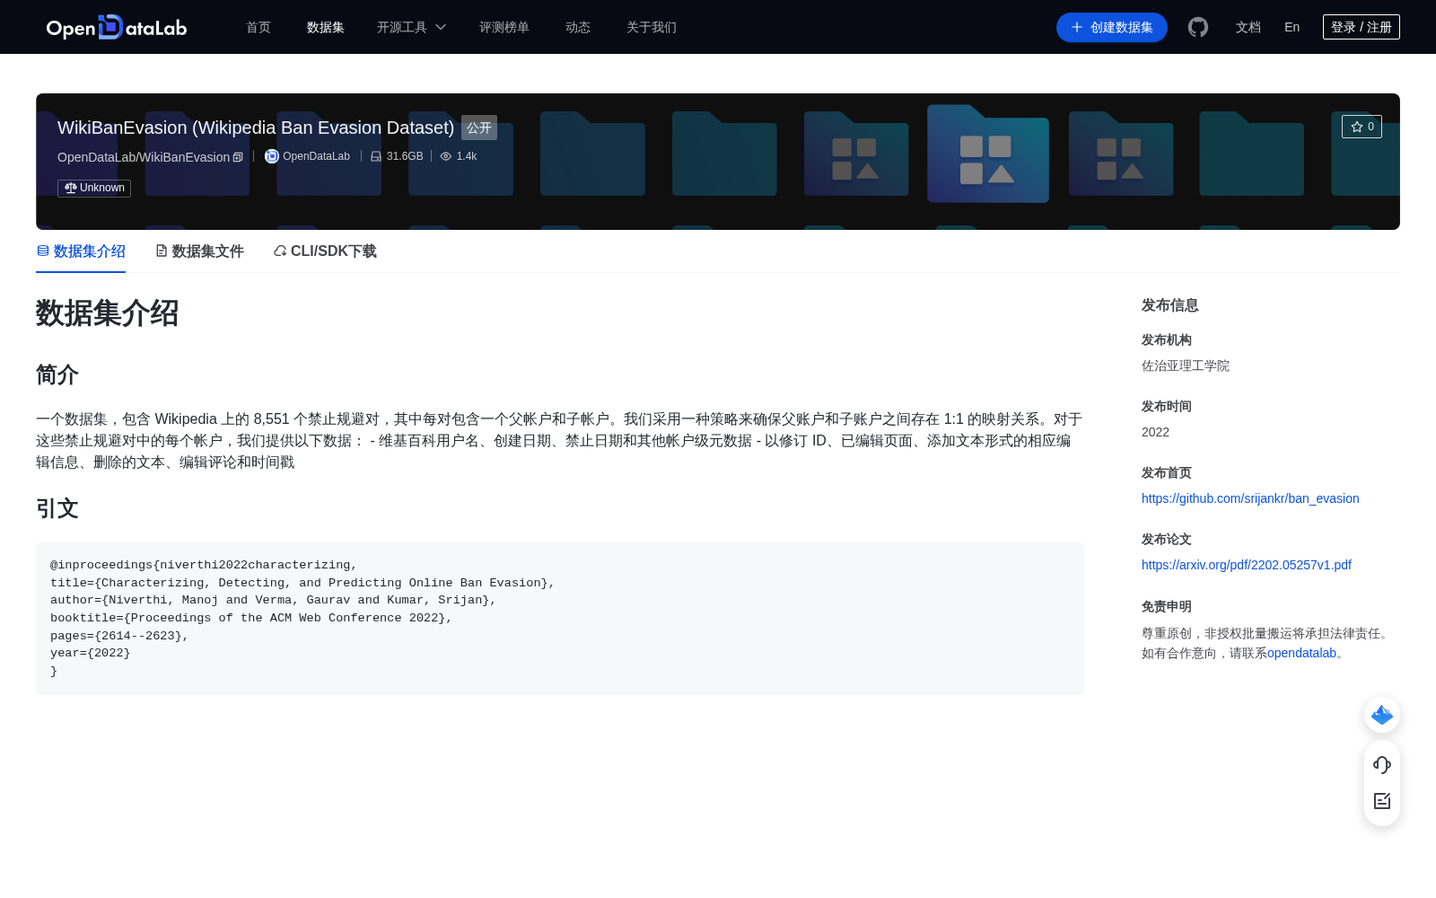Click the OpenDataLab logo
1436x898 pixels.
pos(117,27)
